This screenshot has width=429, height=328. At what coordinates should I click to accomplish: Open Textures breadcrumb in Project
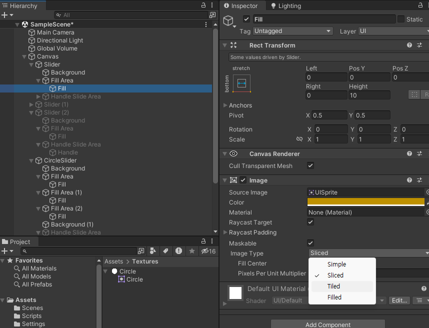(145, 261)
